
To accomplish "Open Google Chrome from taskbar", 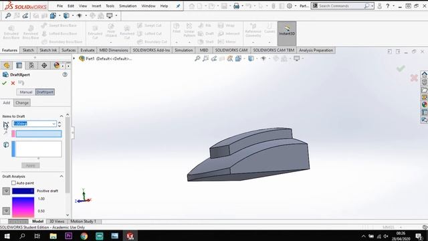I will pos(84,236).
